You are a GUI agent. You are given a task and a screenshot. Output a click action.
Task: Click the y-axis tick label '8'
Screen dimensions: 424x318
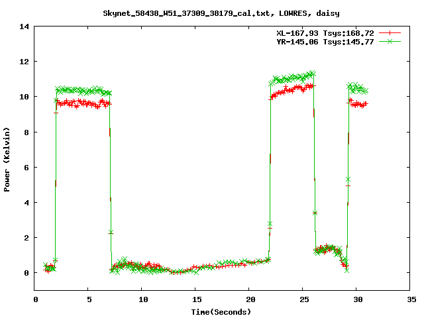(26, 132)
